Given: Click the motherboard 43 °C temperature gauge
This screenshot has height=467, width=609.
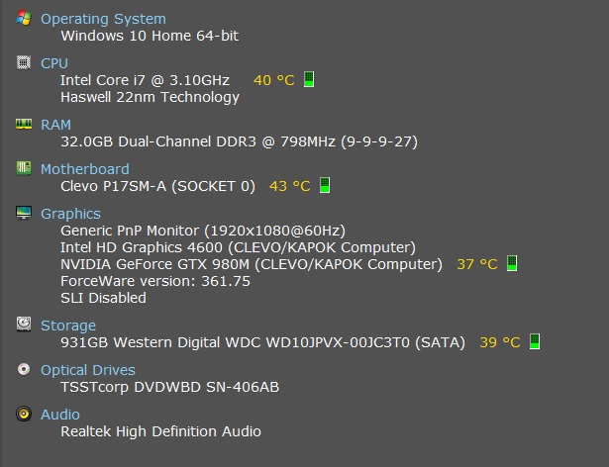Looking at the screenshot, I should click(325, 185).
